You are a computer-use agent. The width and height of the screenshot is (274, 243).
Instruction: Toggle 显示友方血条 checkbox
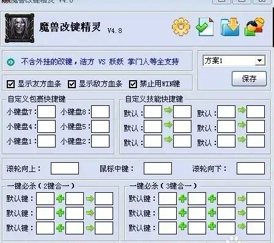coord(10,84)
